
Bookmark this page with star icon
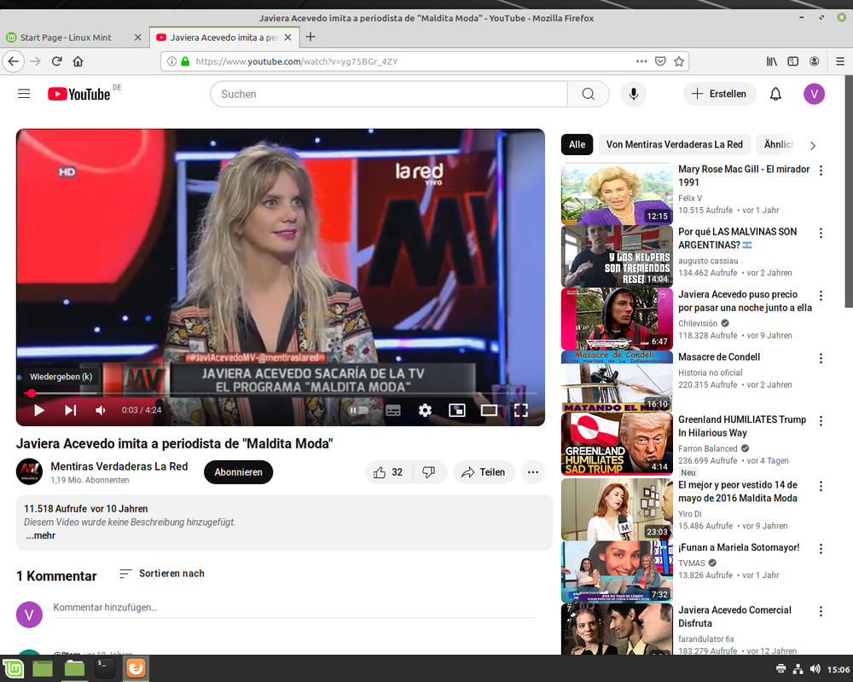click(x=679, y=61)
